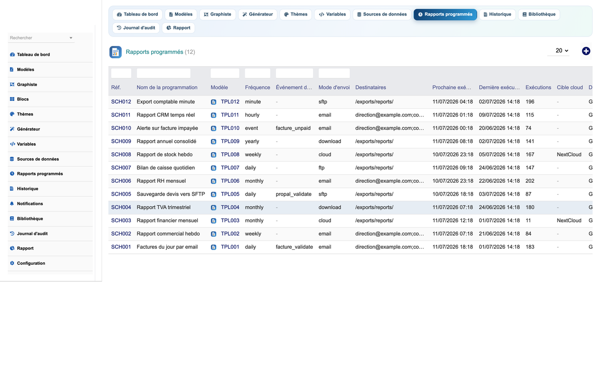This screenshot has width=599, height=371.
Task: Open template TPL008 link
Action: pyautogui.click(x=230, y=155)
